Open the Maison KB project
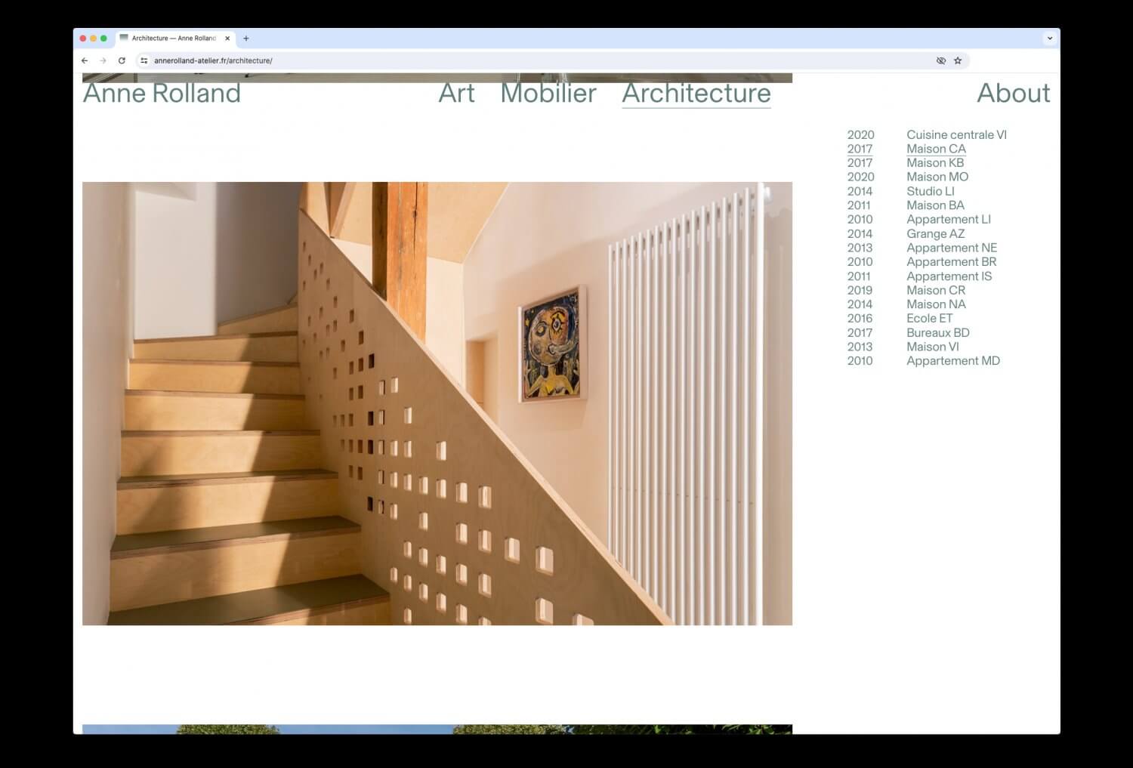This screenshot has height=768, width=1133. [935, 163]
